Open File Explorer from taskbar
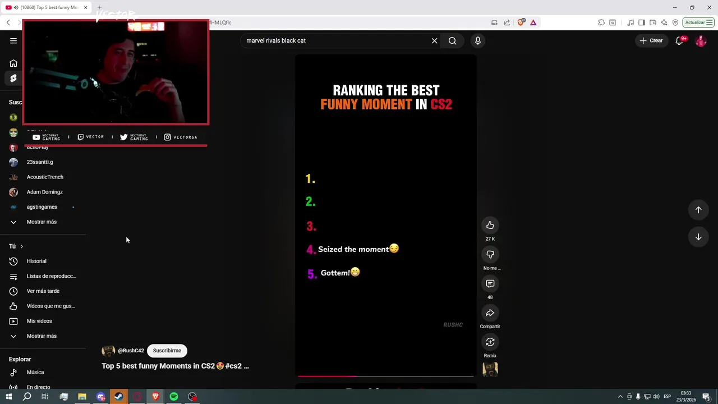The width and height of the screenshot is (718, 404). click(x=82, y=397)
